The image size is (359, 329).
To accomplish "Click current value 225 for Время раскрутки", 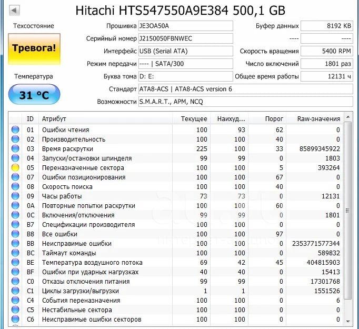I will pos(202,149).
